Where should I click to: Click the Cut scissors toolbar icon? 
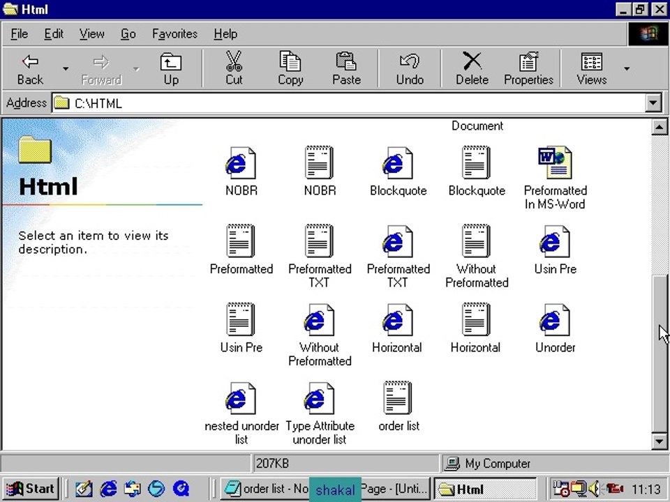tap(234, 68)
